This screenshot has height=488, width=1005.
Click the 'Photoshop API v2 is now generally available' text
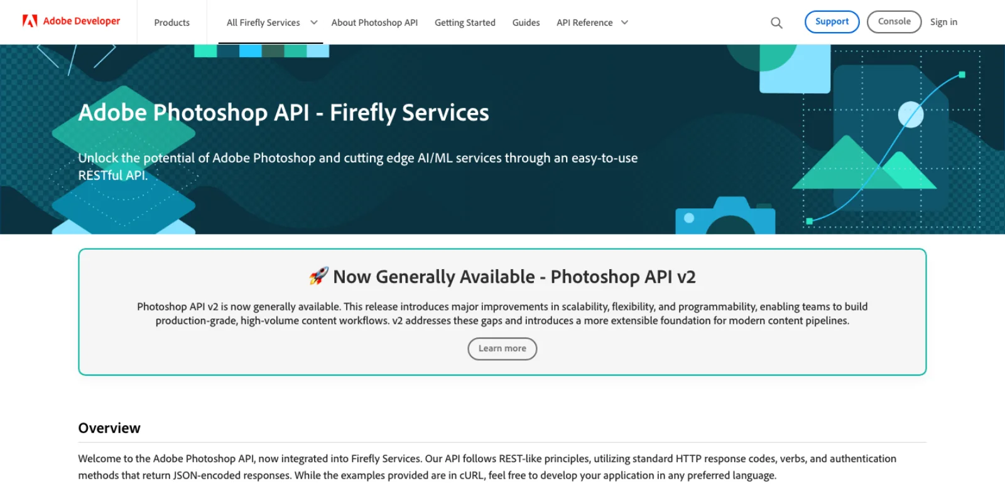pyautogui.click(x=503, y=314)
